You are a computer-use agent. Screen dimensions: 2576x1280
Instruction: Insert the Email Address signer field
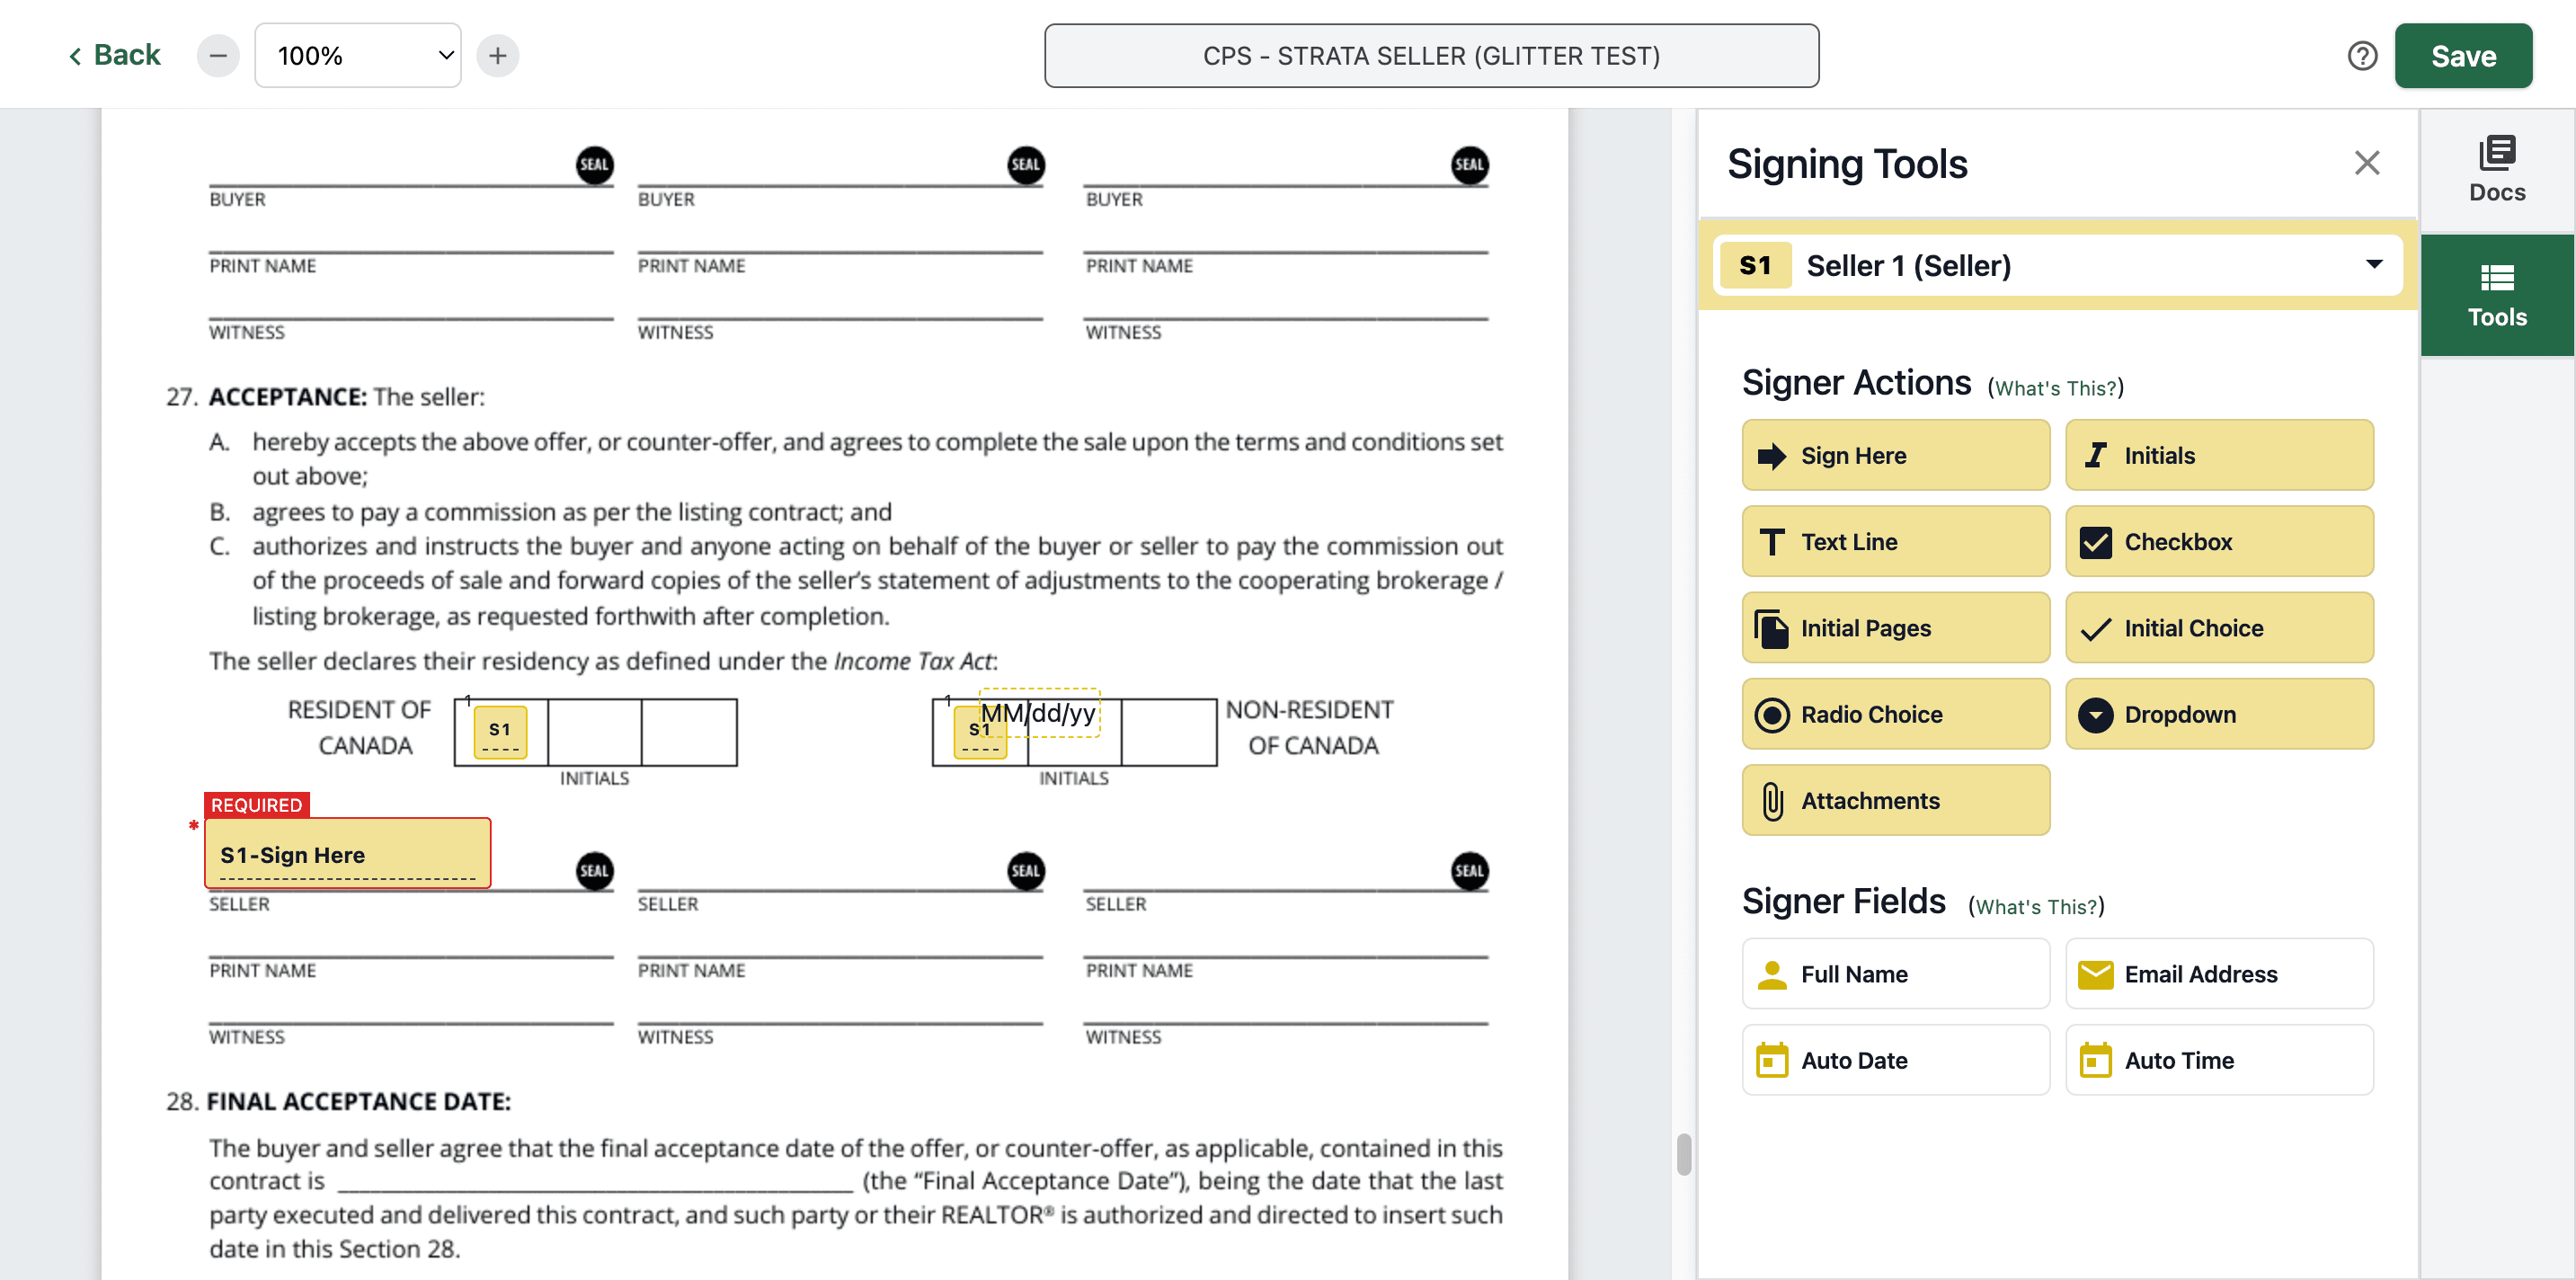point(2219,974)
